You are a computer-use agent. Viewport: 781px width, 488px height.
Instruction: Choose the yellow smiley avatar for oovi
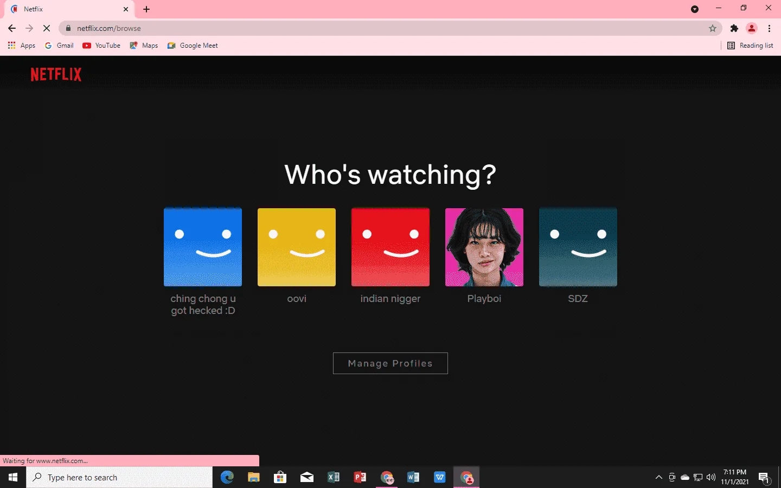(x=297, y=247)
